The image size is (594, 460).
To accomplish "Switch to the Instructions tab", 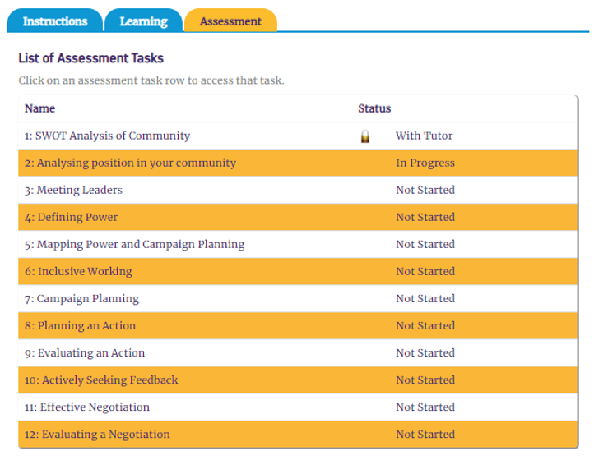I will pos(55,21).
